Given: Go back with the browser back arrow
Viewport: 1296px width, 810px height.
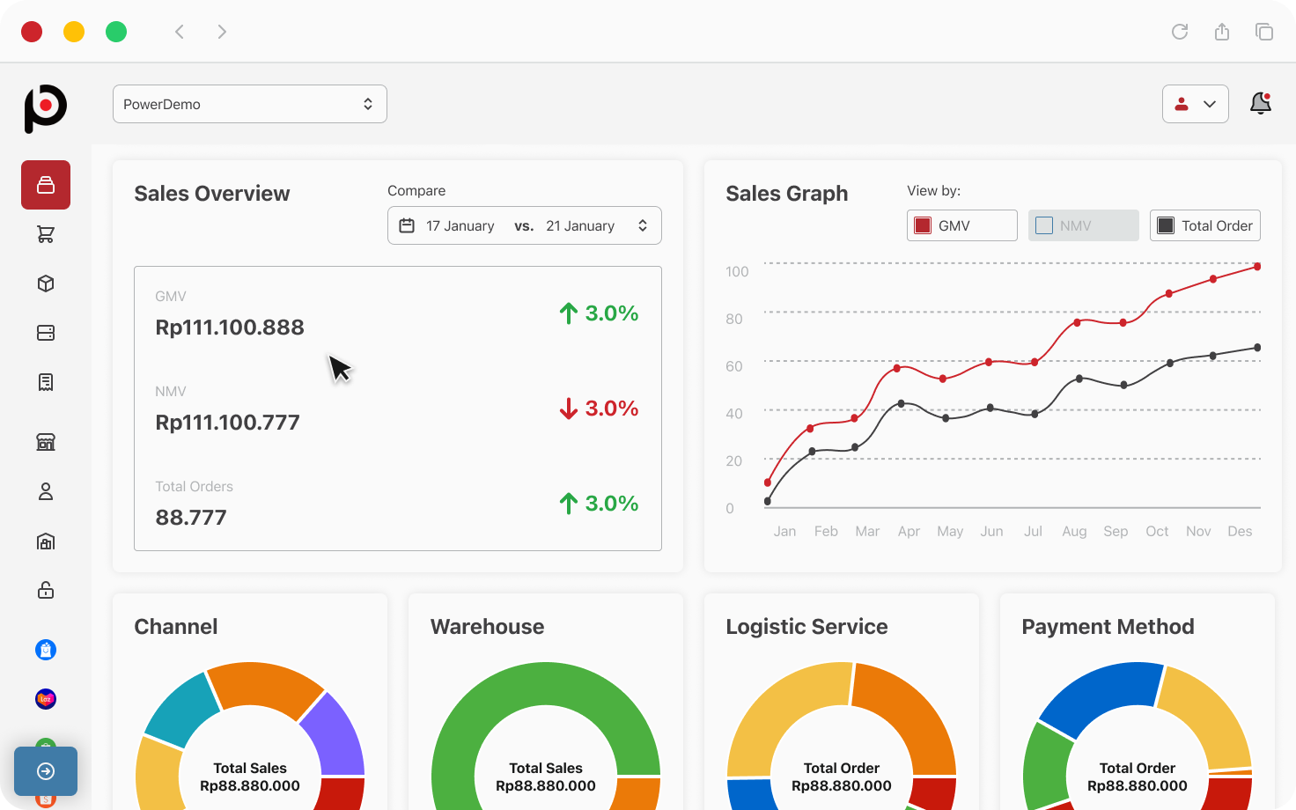Looking at the screenshot, I should coord(180,32).
